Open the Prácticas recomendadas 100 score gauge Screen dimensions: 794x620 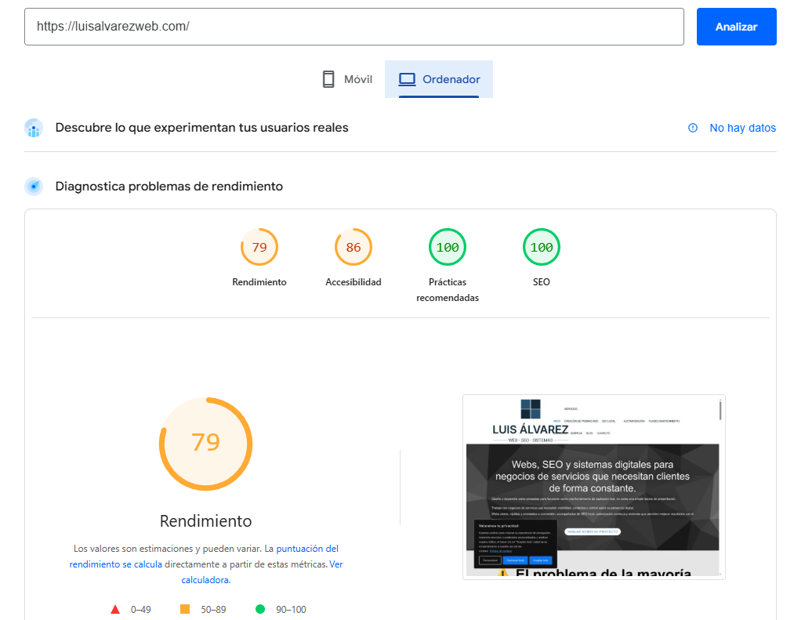click(x=448, y=248)
